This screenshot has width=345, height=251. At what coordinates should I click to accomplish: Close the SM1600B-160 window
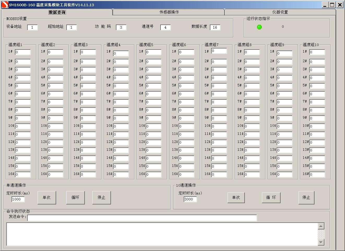[x=340, y=5]
